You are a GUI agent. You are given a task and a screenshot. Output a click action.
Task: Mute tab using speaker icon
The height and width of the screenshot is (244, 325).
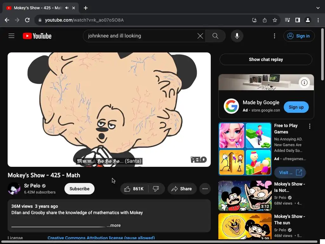point(67,8)
